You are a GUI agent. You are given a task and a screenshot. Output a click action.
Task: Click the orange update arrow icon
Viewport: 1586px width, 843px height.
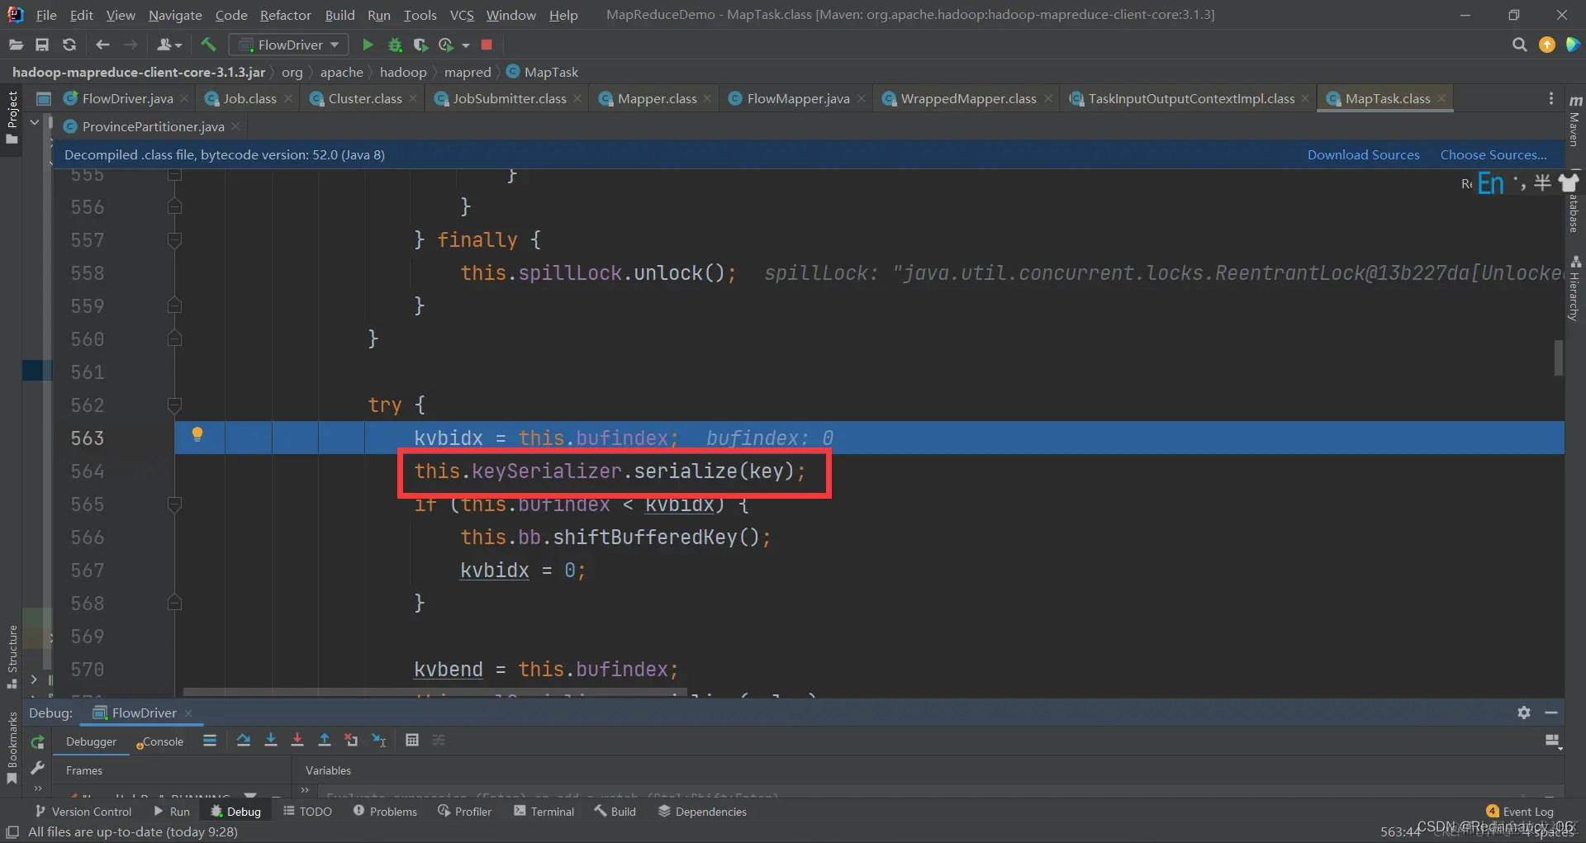tap(1547, 45)
